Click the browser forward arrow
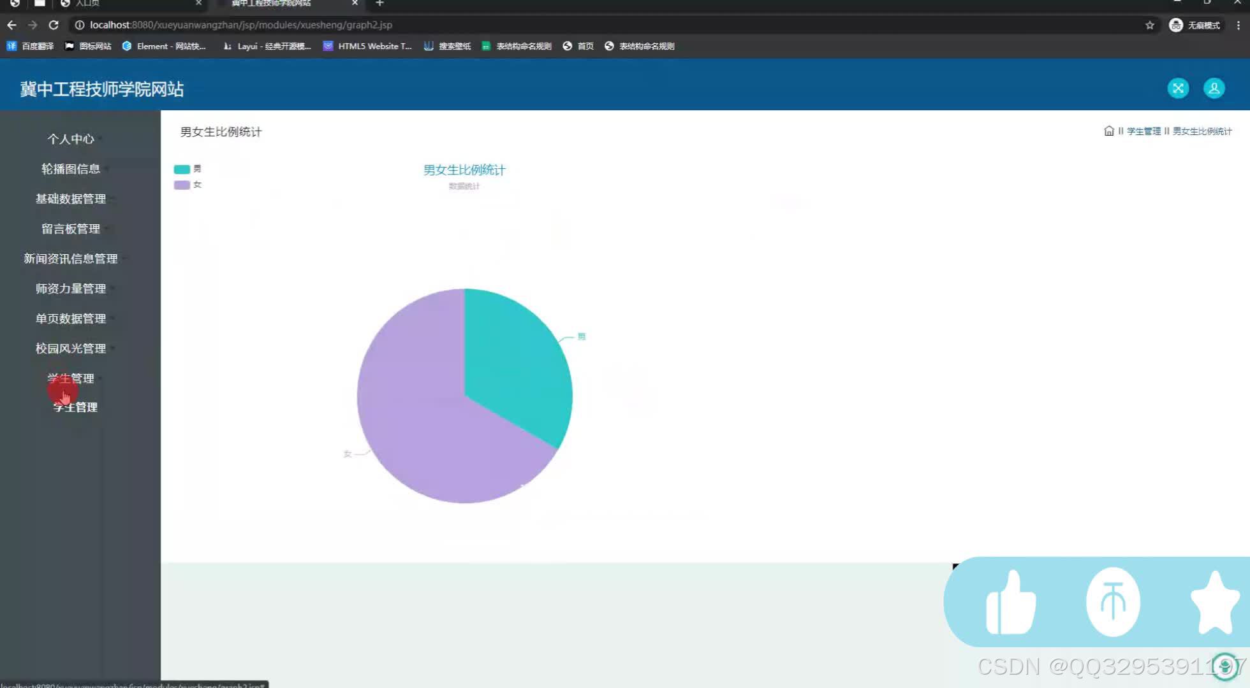Viewport: 1250px width, 688px height. 33,25
